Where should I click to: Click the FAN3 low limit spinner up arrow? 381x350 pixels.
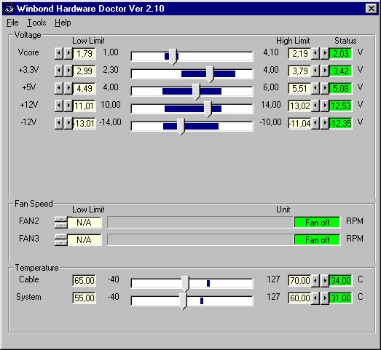[61, 237]
